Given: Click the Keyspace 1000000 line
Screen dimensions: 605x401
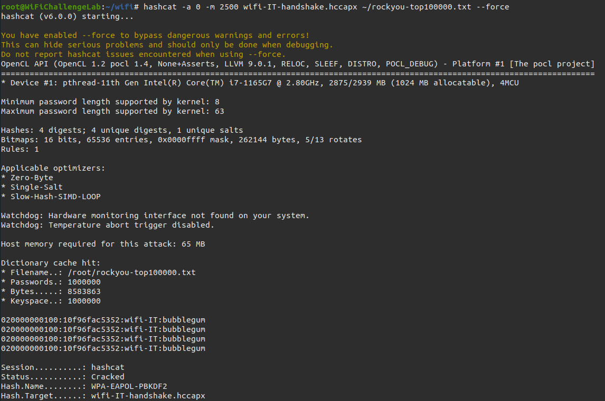Looking at the screenshot, I should (51, 301).
